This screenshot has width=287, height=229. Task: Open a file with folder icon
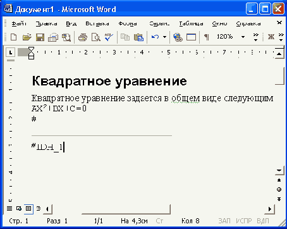27,37
